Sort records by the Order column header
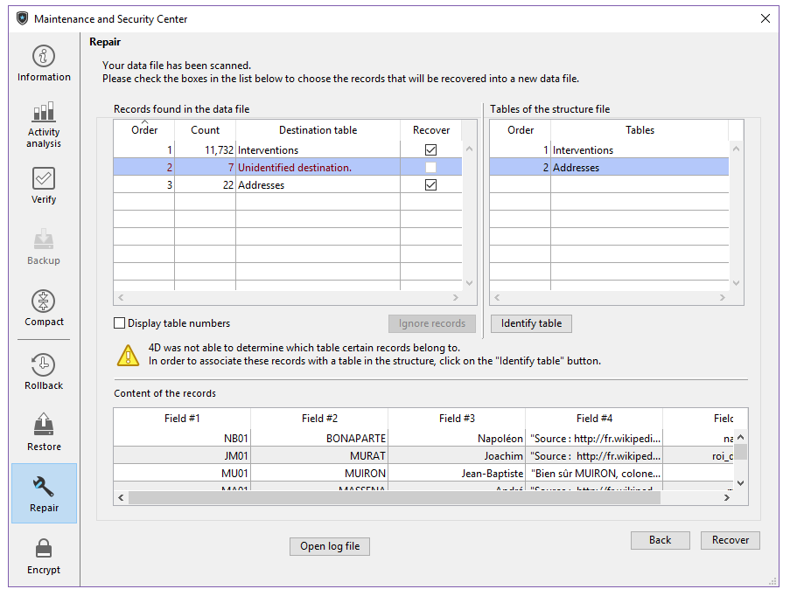The image size is (790, 596). [144, 130]
